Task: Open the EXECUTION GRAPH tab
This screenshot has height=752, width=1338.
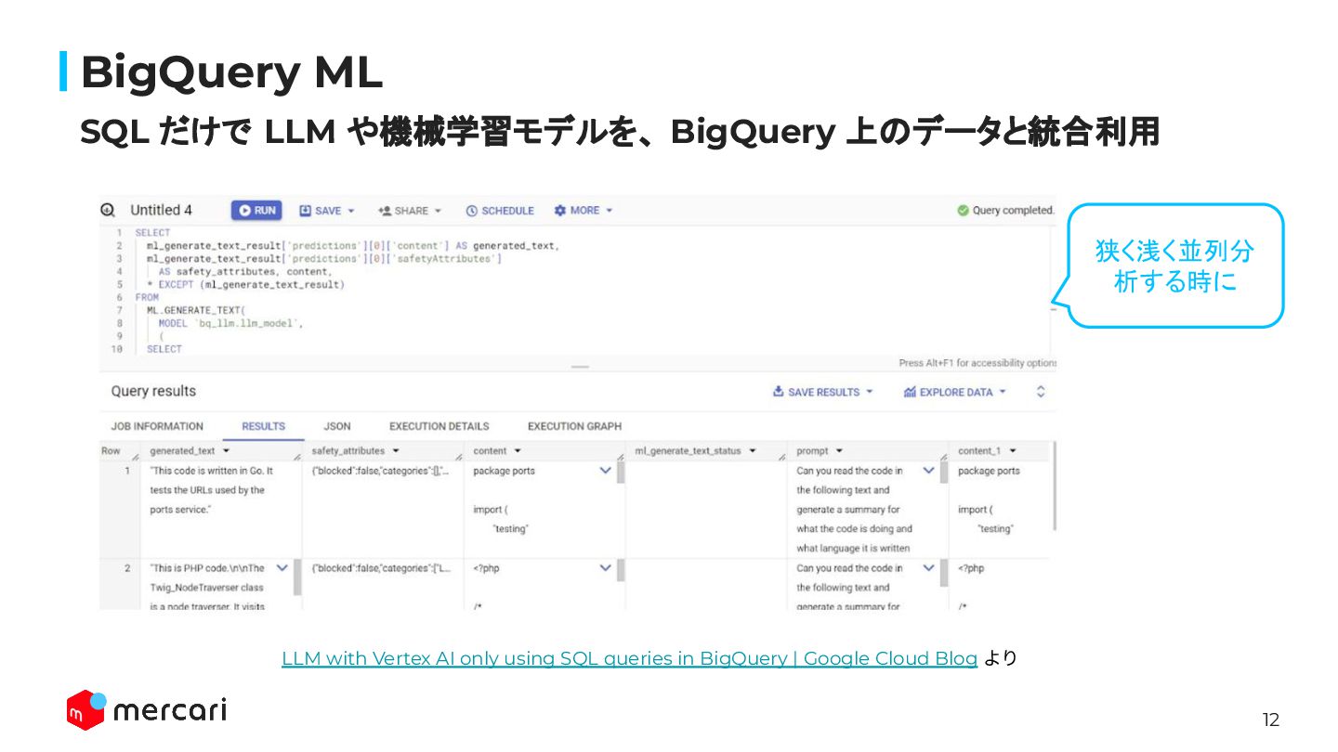Action: coord(574,426)
